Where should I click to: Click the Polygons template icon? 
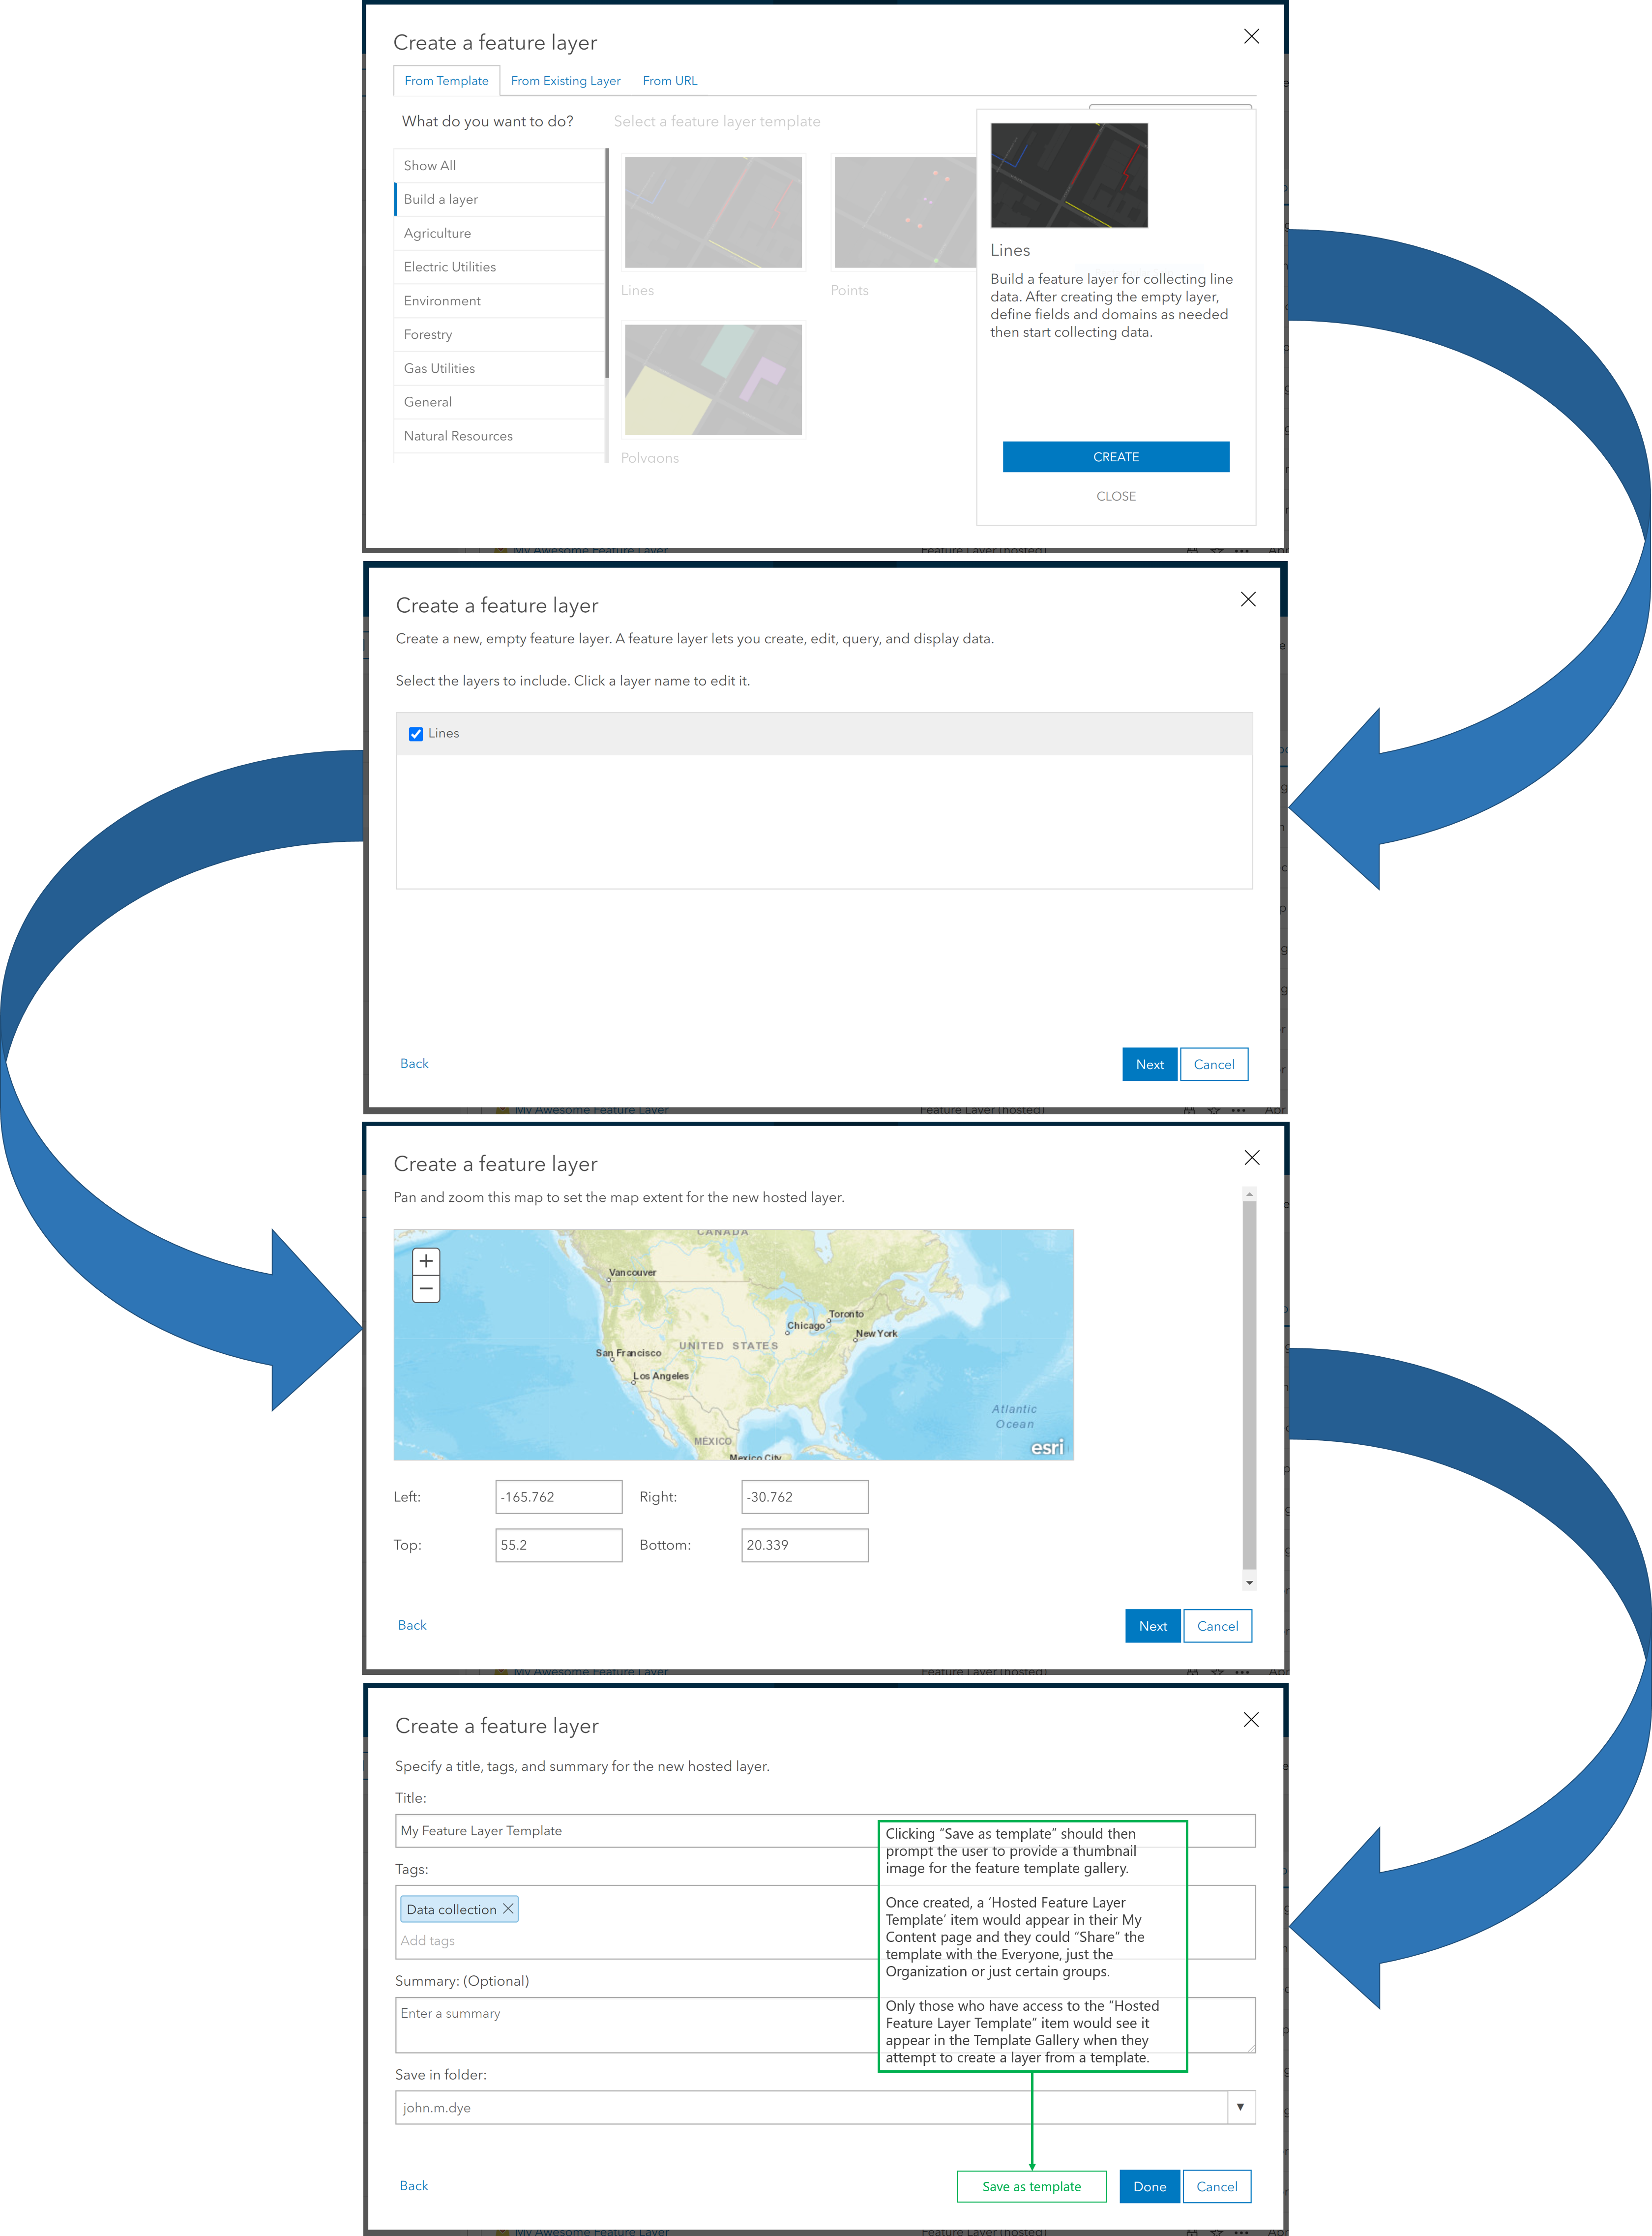tap(711, 382)
